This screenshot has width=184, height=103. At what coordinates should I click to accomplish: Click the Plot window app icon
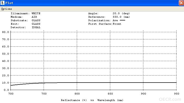click(2, 3)
